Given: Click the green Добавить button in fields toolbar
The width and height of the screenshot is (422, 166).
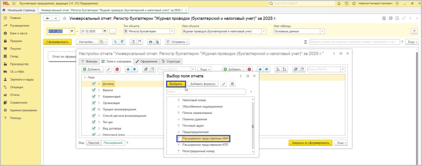Looking at the screenshot, I should click(x=91, y=69).
